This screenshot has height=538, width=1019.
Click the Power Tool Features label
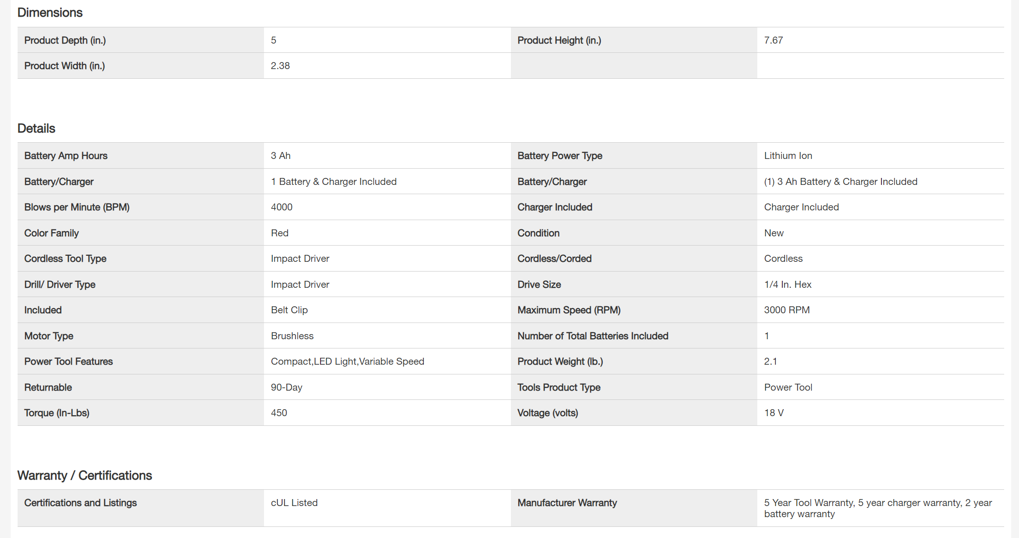click(69, 361)
